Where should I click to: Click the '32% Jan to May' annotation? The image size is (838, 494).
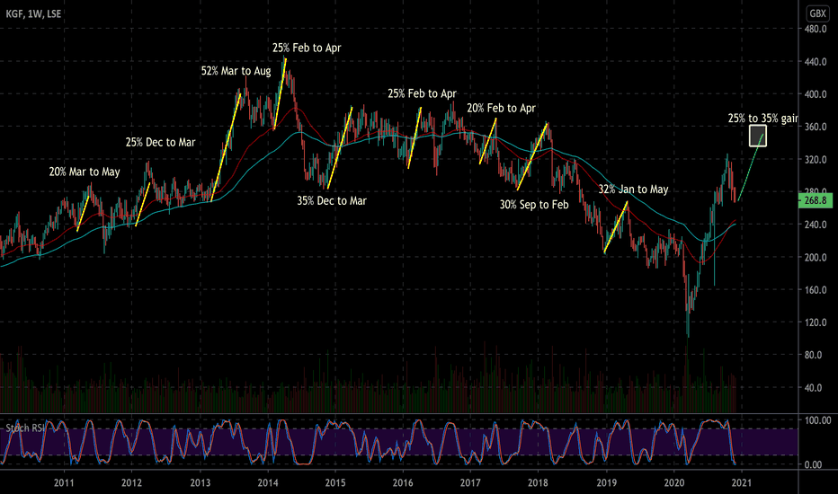[633, 190]
